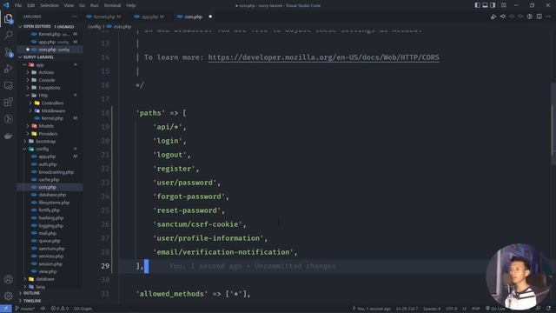The width and height of the screenshot is (556, 313).
Task: Click the Split Editor Right icon
Action: [539, 17]
